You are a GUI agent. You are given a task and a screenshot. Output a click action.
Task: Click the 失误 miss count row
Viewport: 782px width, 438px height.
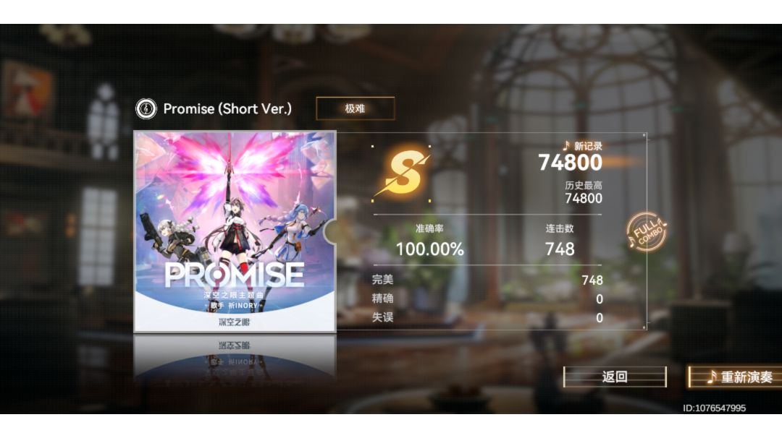pos(487,317)
